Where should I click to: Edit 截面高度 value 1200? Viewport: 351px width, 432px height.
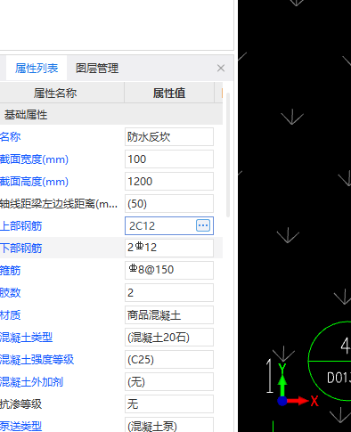click(x=169, y=182)
